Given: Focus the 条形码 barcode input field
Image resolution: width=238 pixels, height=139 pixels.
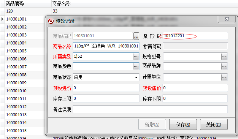Looking at the screenshot, I should point(195,36).
